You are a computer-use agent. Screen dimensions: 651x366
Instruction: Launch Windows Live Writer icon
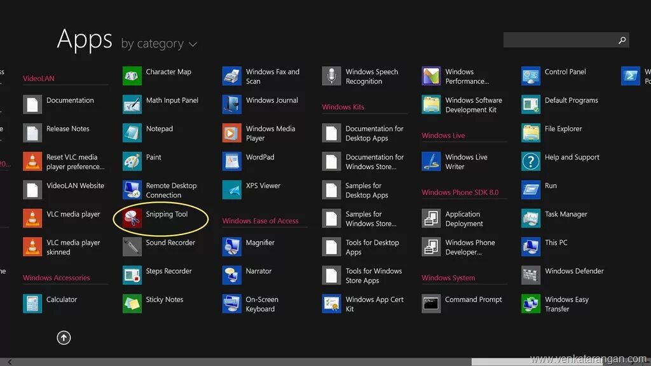tap(431, 161)
